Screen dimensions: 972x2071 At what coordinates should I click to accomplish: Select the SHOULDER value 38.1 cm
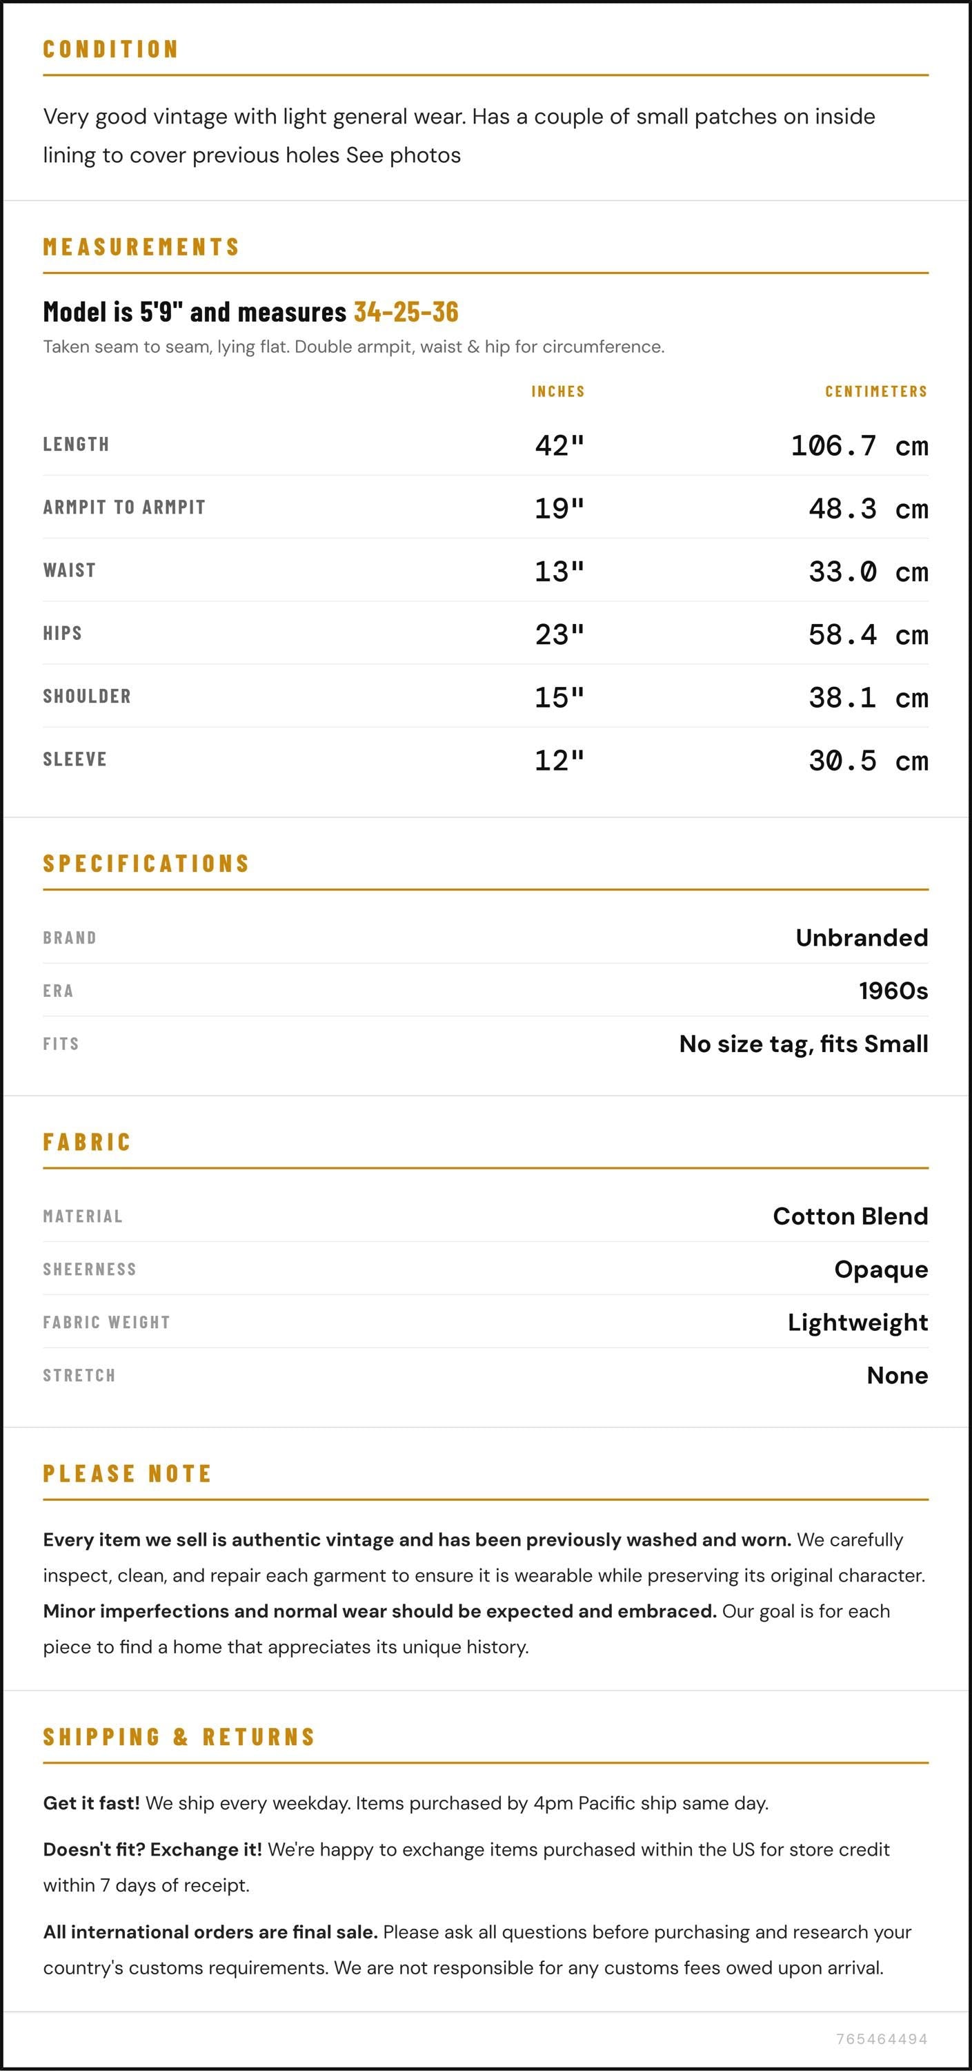point(868,697)
